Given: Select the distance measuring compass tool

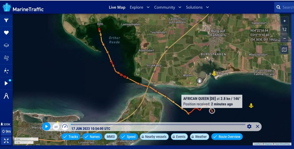Looking at the screenshot, I should pos(6,96).
